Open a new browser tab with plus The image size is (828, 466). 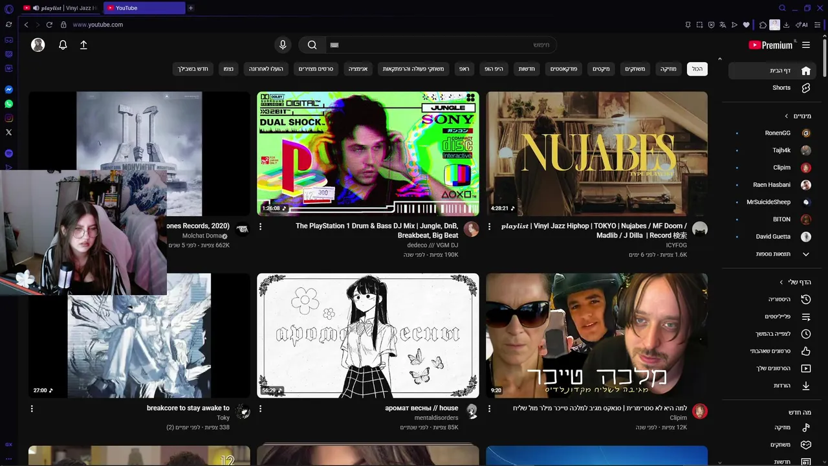tap(191, 8)
